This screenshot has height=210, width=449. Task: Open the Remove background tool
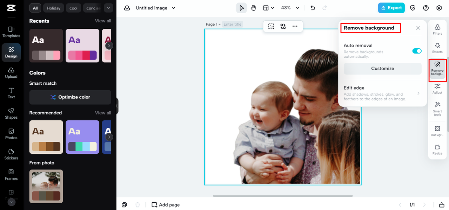pyautogui.click(x=437, y=69)
